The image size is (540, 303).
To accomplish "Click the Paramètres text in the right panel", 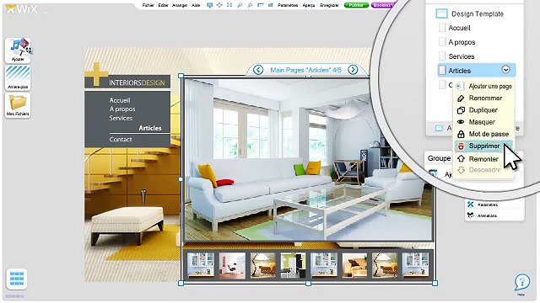I will click(488, 205).
